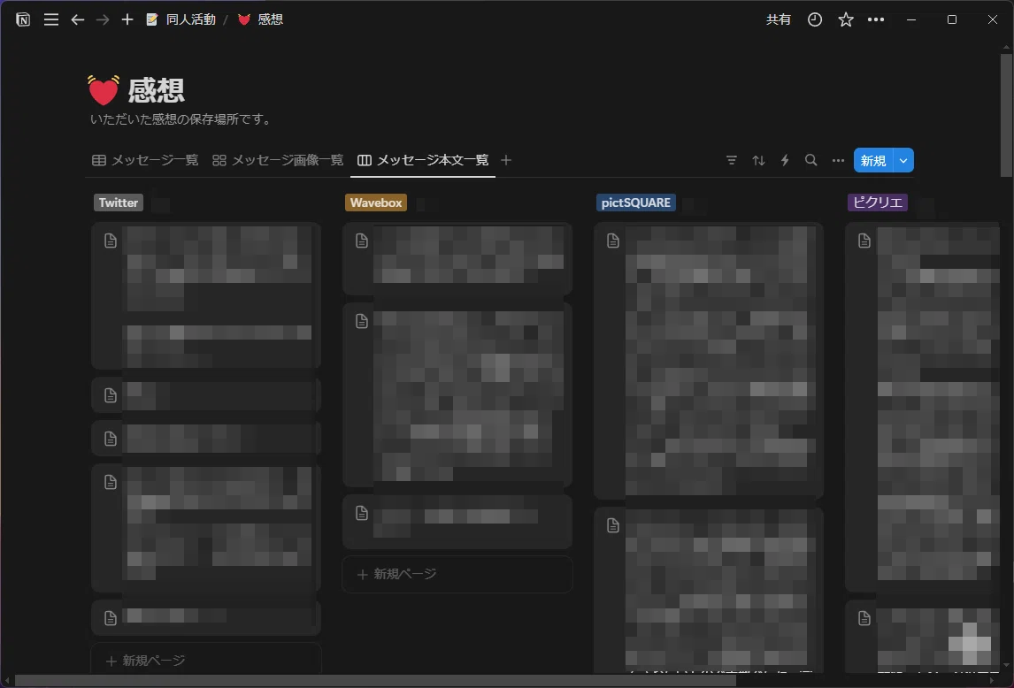Toggle the sidebar hamburger menu
This screenshot has height=688, width=1014.
coord(51,19)
